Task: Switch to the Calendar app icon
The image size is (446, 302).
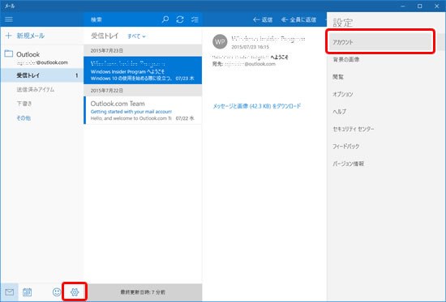Action: (x=27, y=292)
